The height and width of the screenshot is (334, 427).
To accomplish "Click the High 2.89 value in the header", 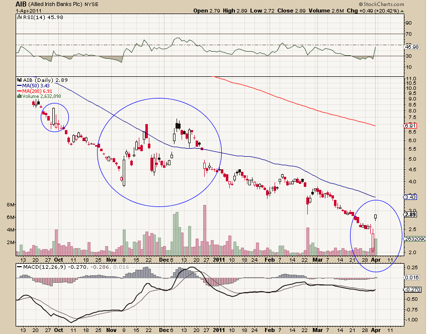I will click(235, 11).
